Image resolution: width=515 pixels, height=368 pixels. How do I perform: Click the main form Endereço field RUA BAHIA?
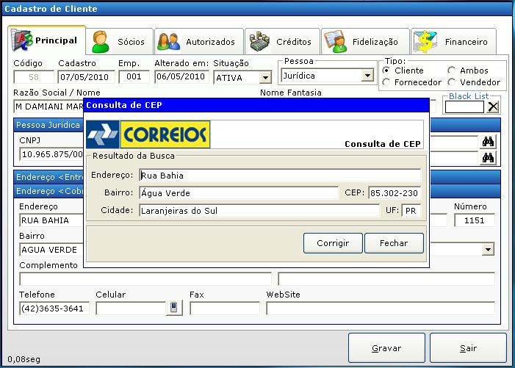51,220
